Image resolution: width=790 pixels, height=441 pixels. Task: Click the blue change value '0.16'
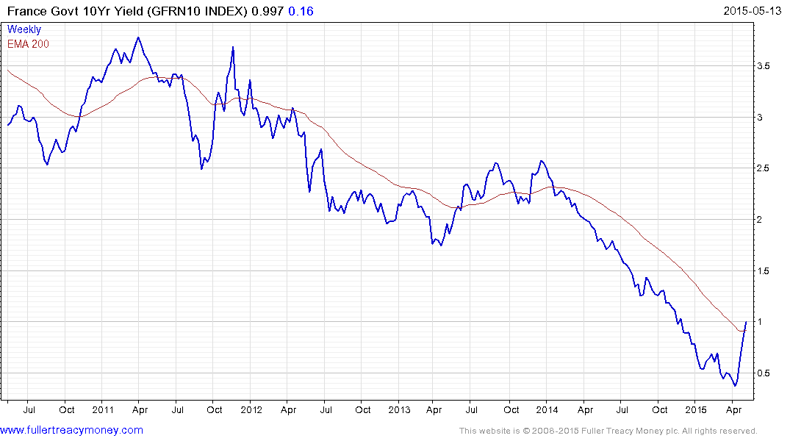301,11
